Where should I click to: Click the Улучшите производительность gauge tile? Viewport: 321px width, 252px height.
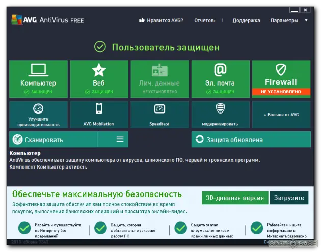(38, 115)
